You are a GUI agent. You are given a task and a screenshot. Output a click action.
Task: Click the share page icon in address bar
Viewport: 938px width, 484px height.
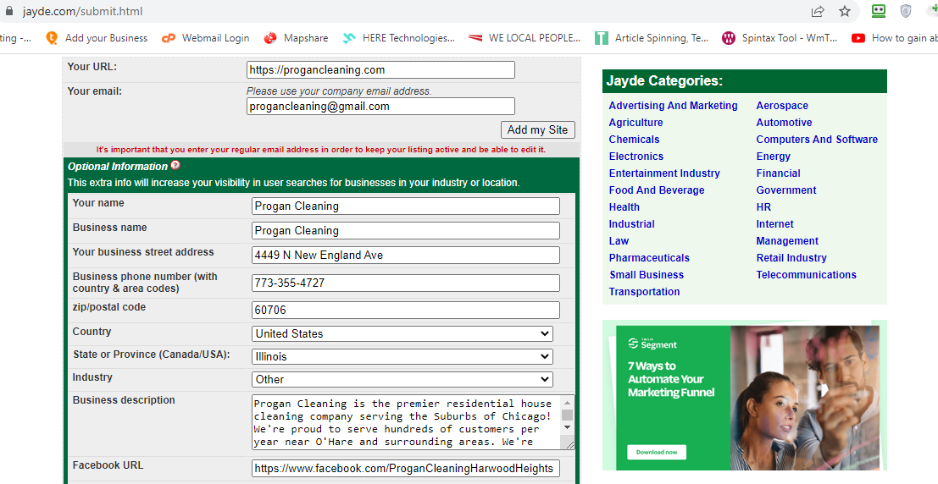pos(817,11)
